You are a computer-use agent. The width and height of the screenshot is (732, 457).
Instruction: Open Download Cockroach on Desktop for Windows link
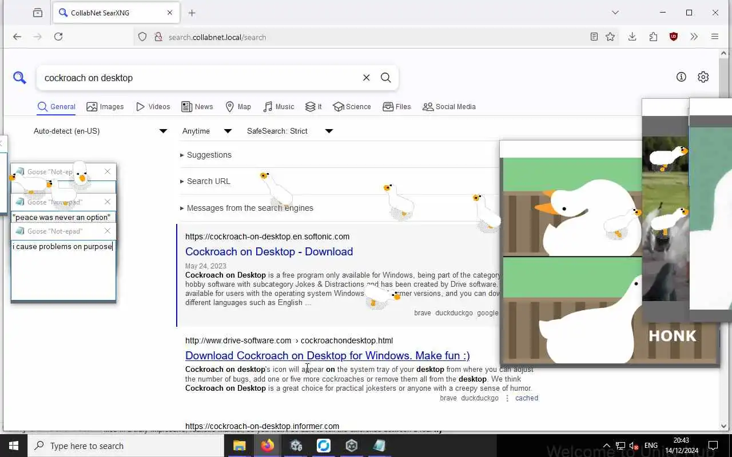328,355
